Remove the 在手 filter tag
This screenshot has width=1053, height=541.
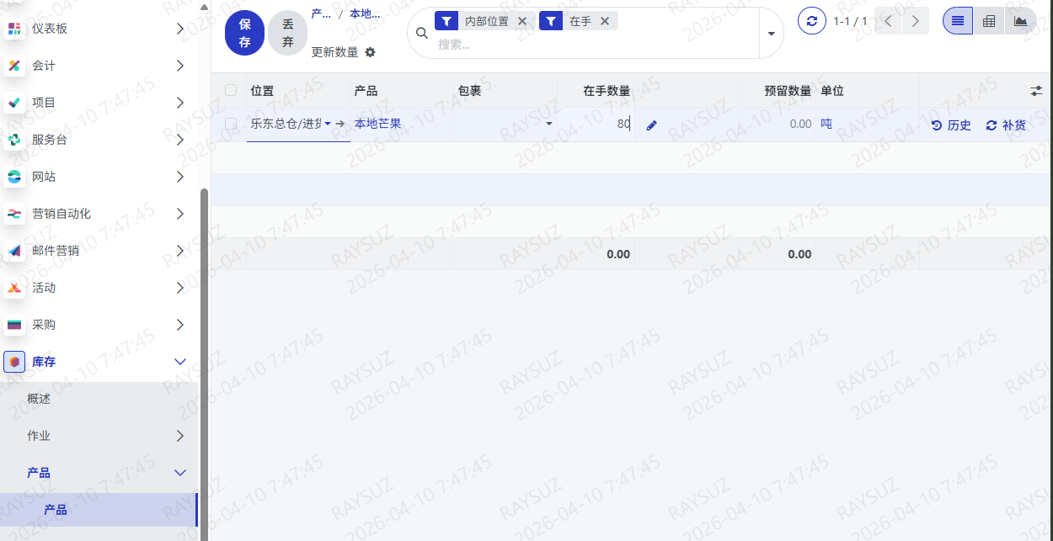point(605,21)
